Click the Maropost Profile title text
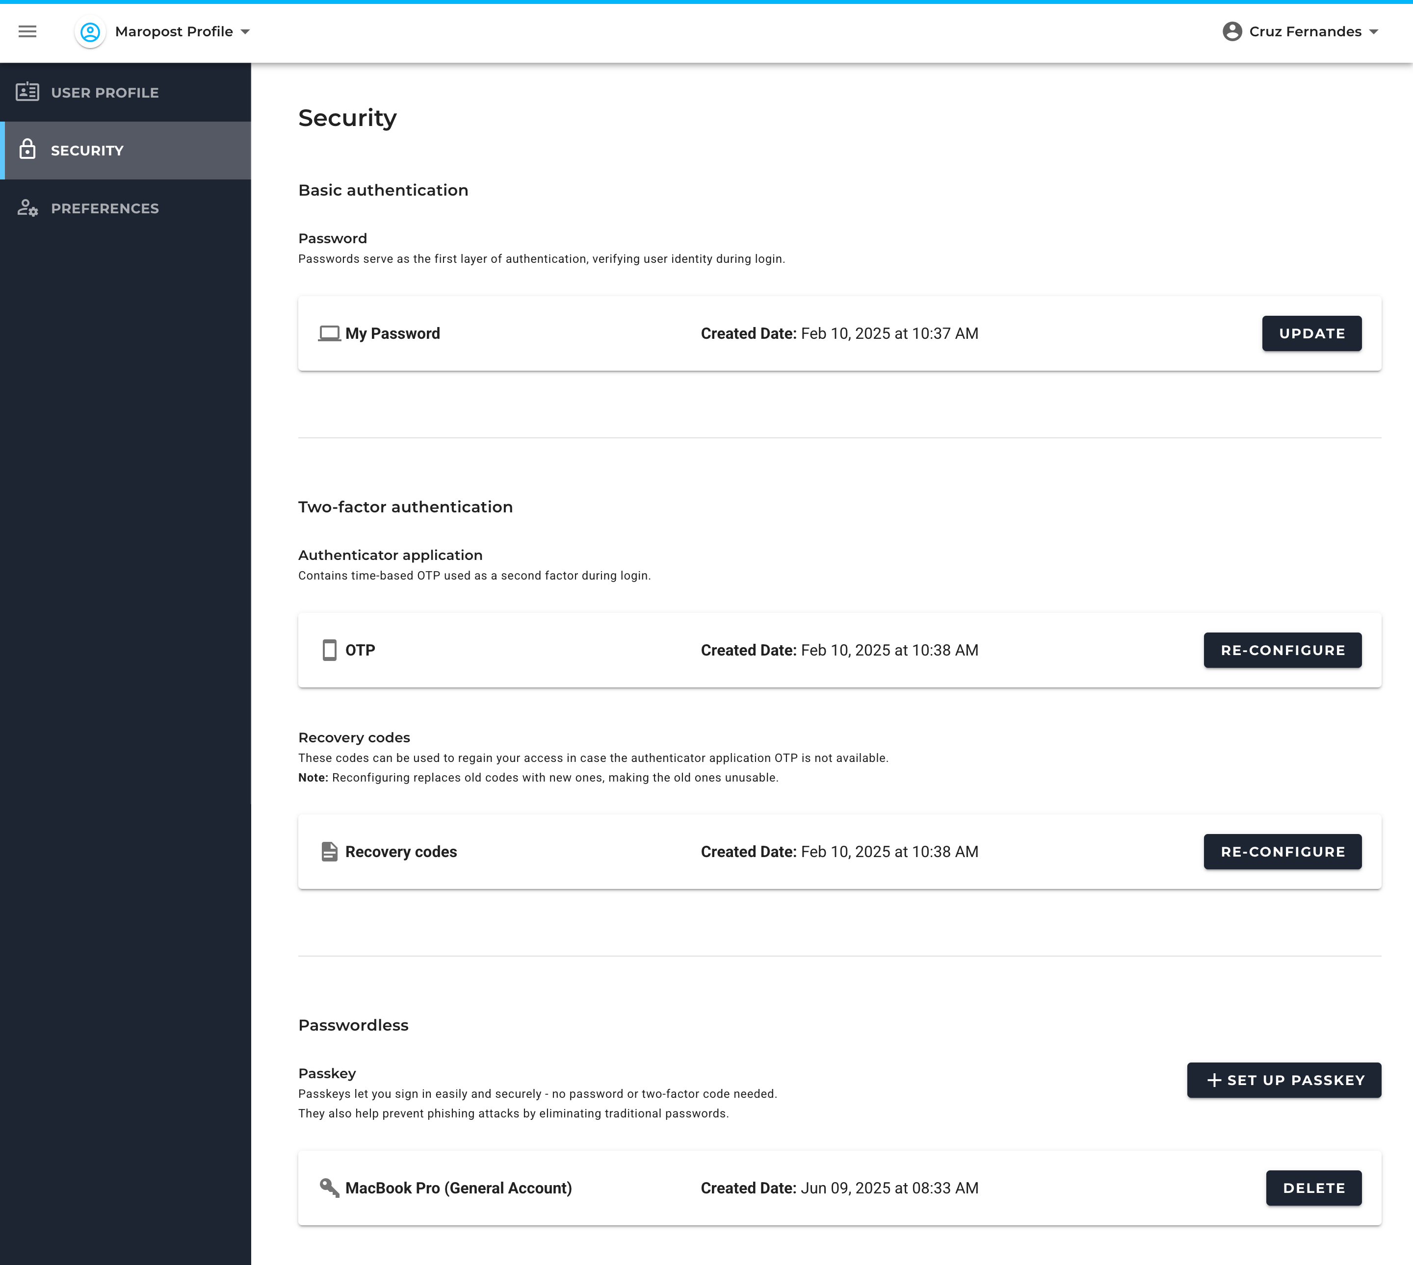This screenshot has width=1413, height=1265. pyautogui.click(x=174, y=31)
